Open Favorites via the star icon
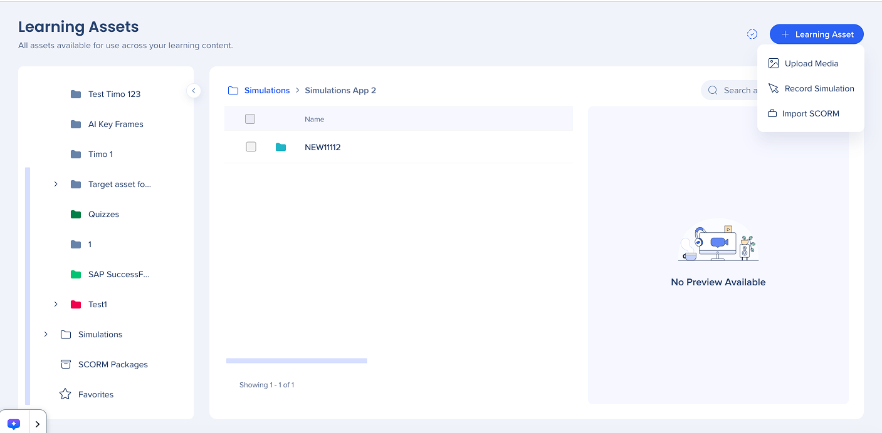This screenshot has width=882, height=433. click(x=65, y=395)
